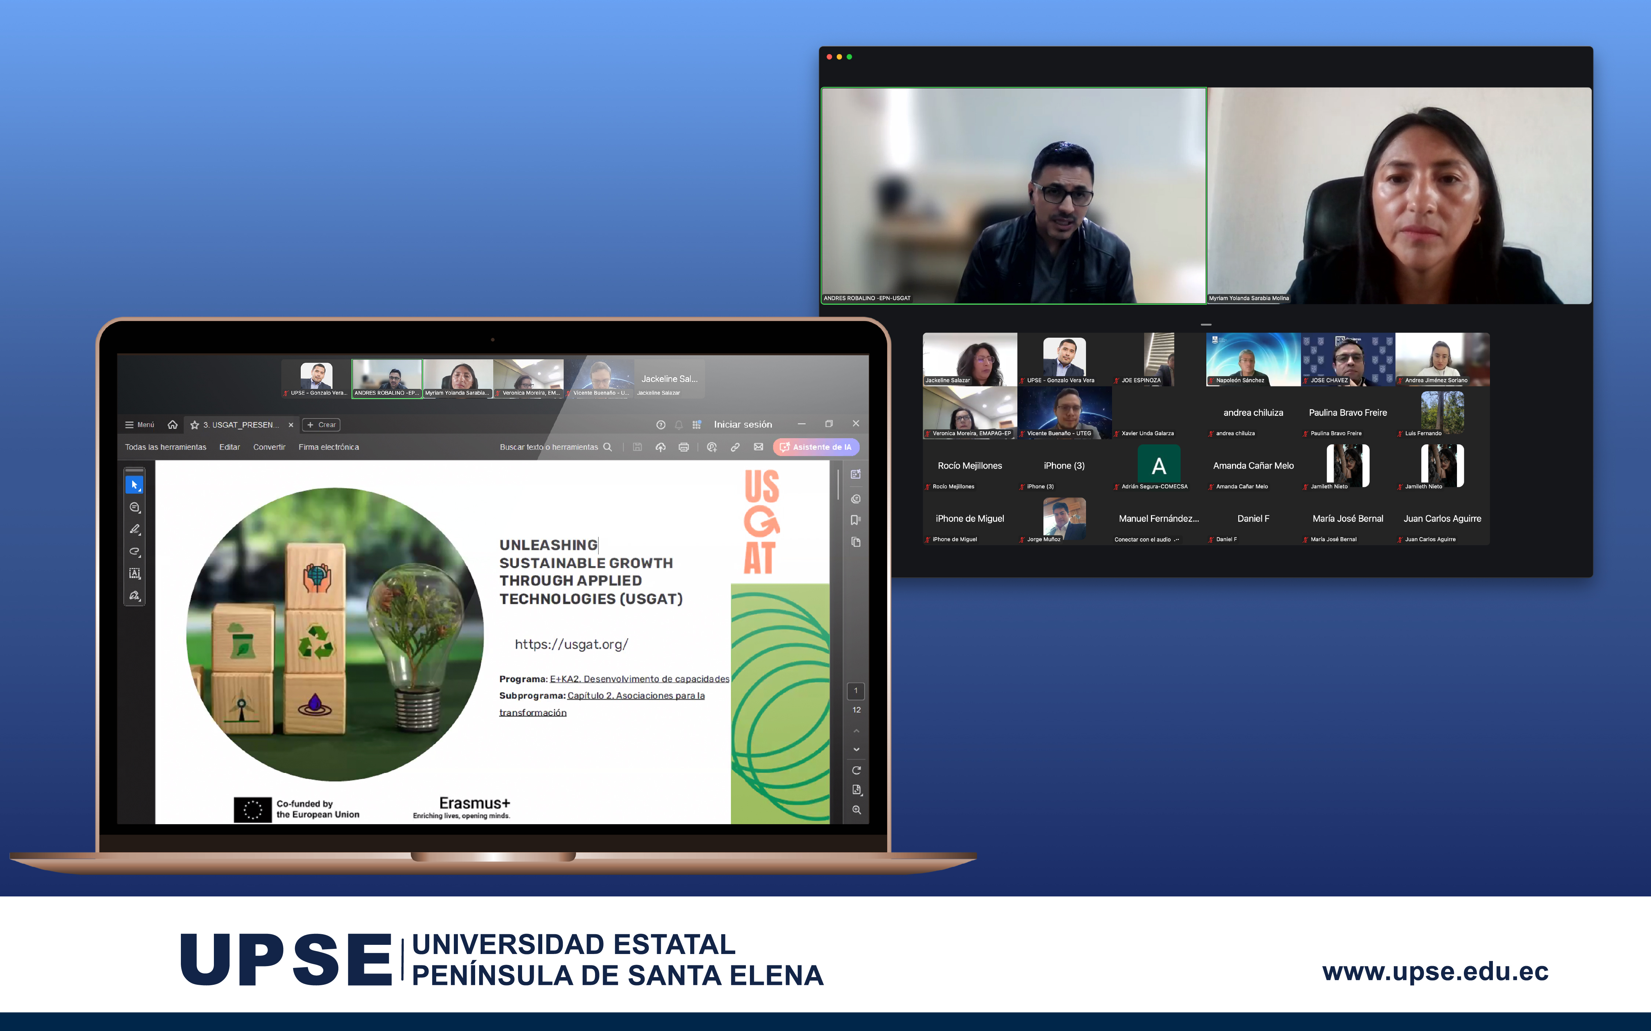Open the https://usgat.org/ link on the slide
The height and width of the screenshot is (1031, 1651).
tap(571, 645)
